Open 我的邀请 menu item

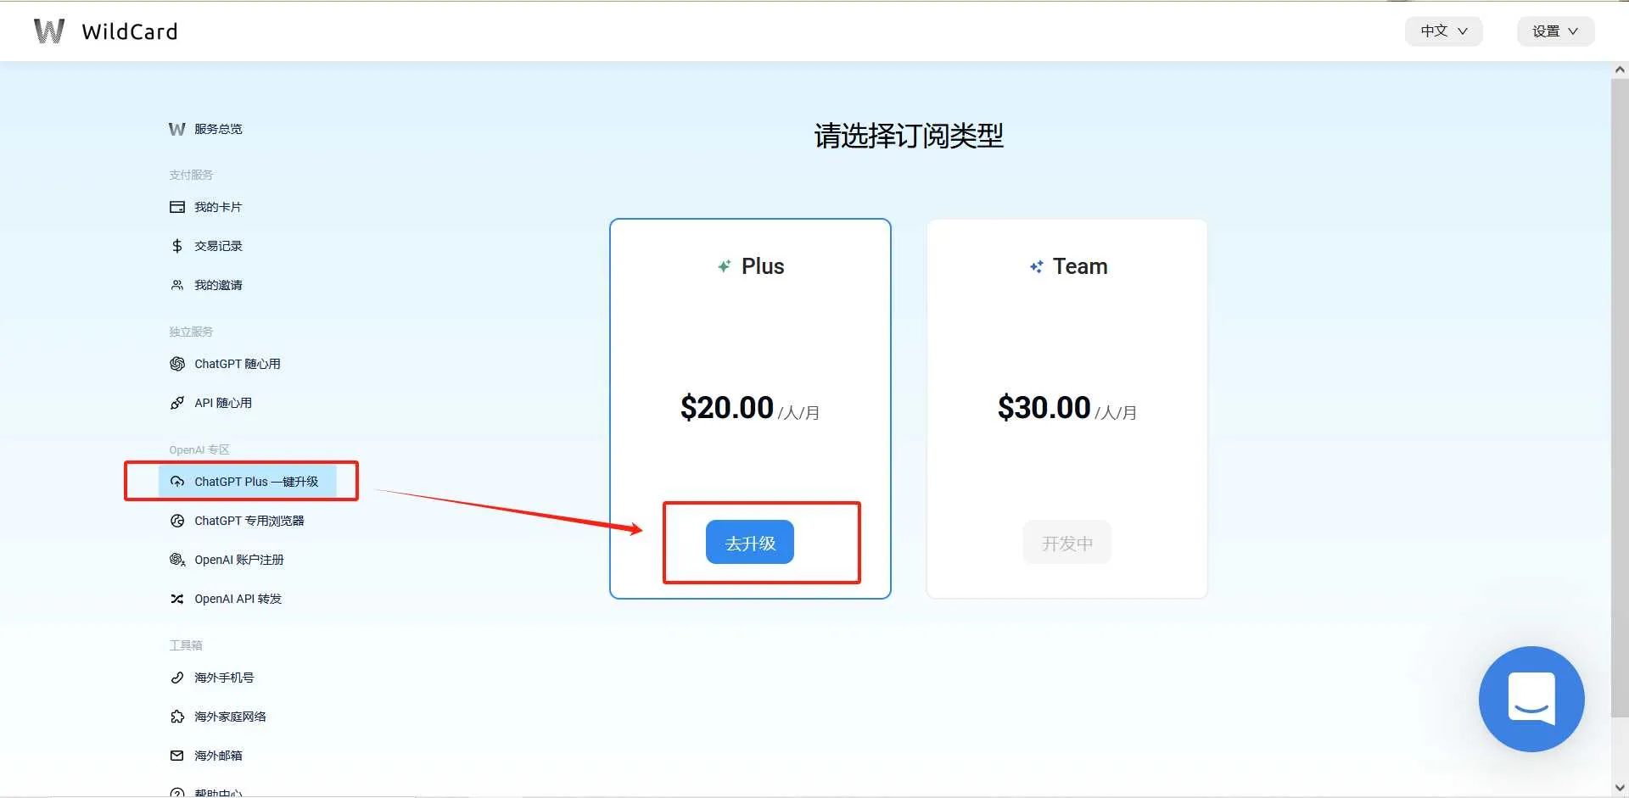pyautogui.click(x=218, y=285)
